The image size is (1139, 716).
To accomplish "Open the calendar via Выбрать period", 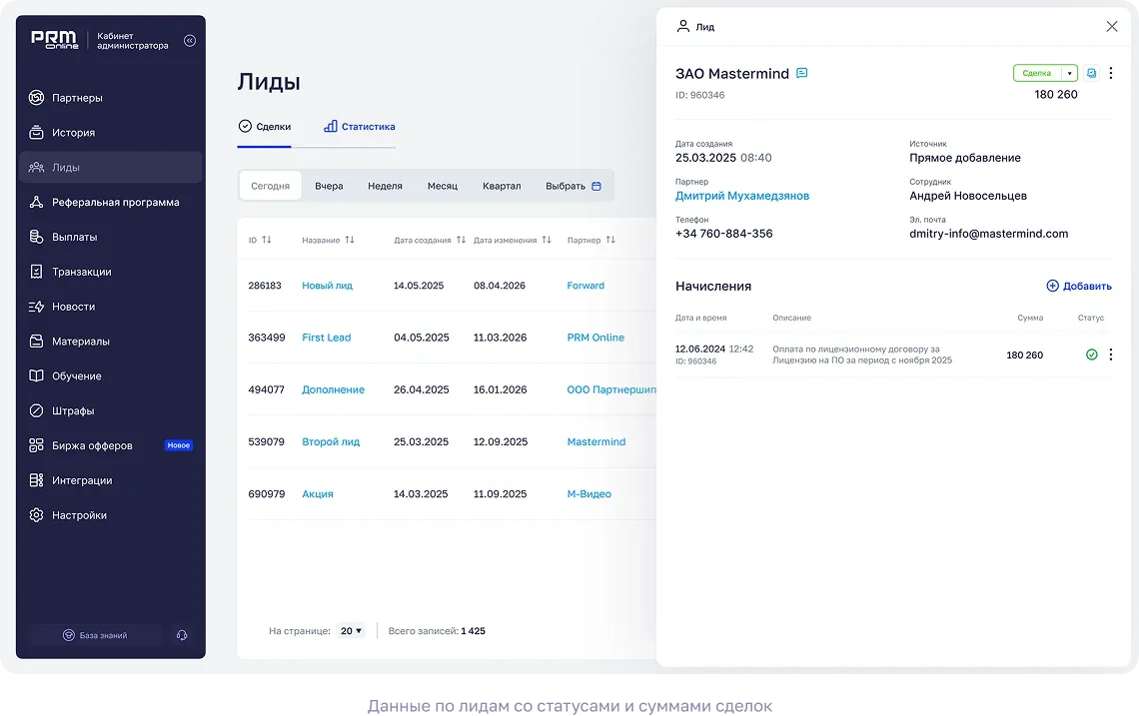I will point(573,186).
